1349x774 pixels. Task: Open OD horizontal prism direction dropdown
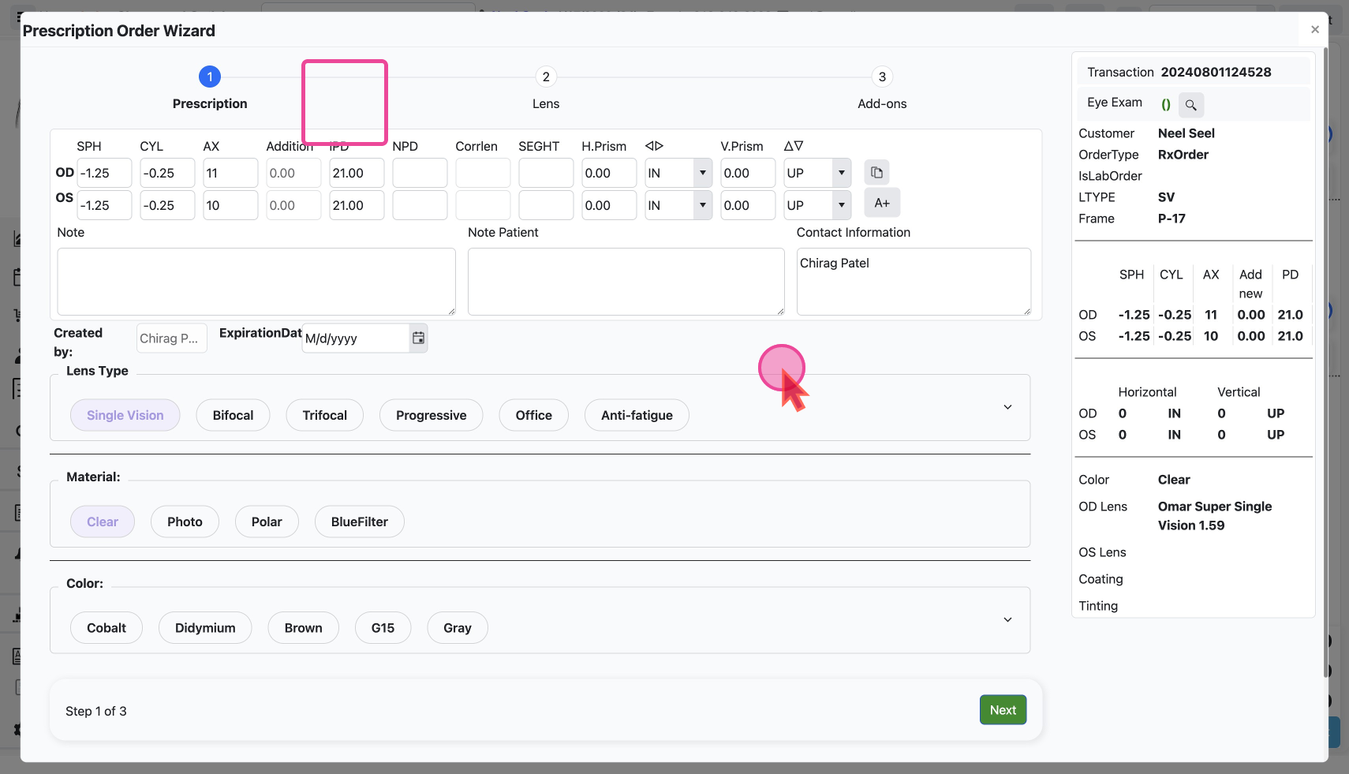pos(702,174)
